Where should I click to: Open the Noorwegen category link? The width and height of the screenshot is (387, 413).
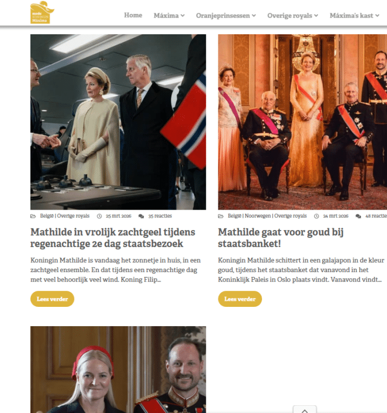258,216
